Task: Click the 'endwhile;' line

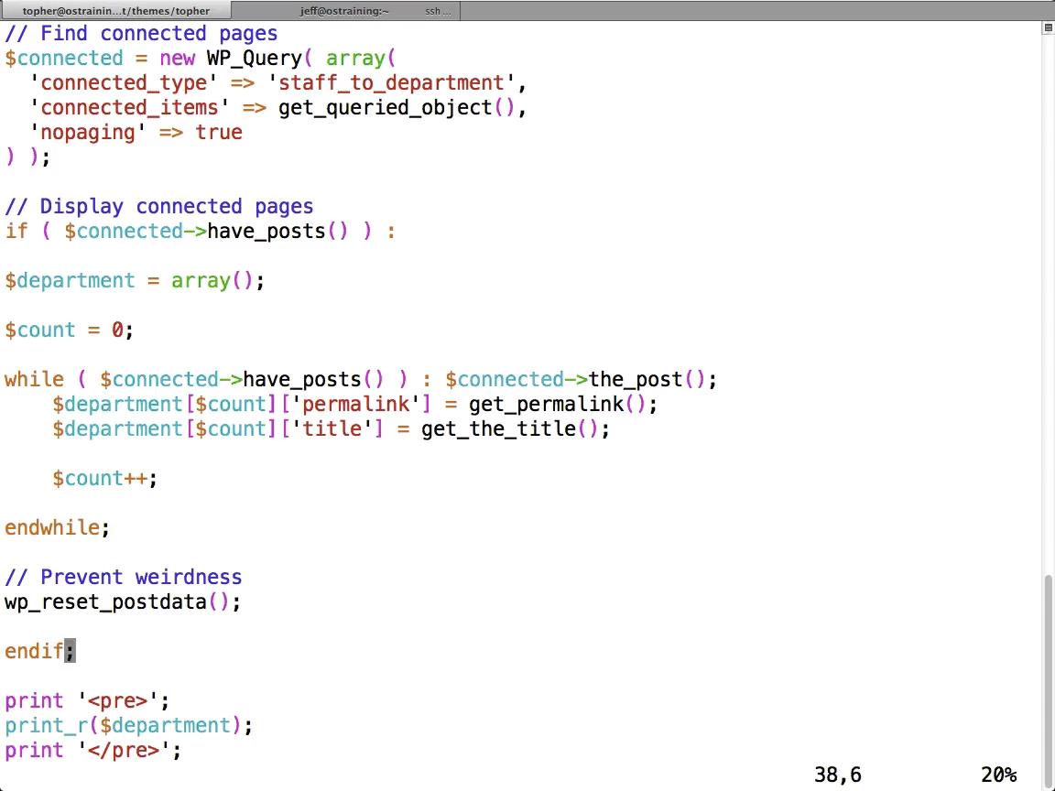Action: tap(57, 528)
